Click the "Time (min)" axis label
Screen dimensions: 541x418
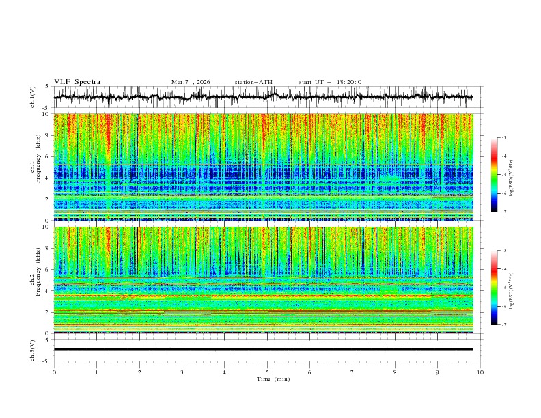pyautogui.click(x=273, y=379)
